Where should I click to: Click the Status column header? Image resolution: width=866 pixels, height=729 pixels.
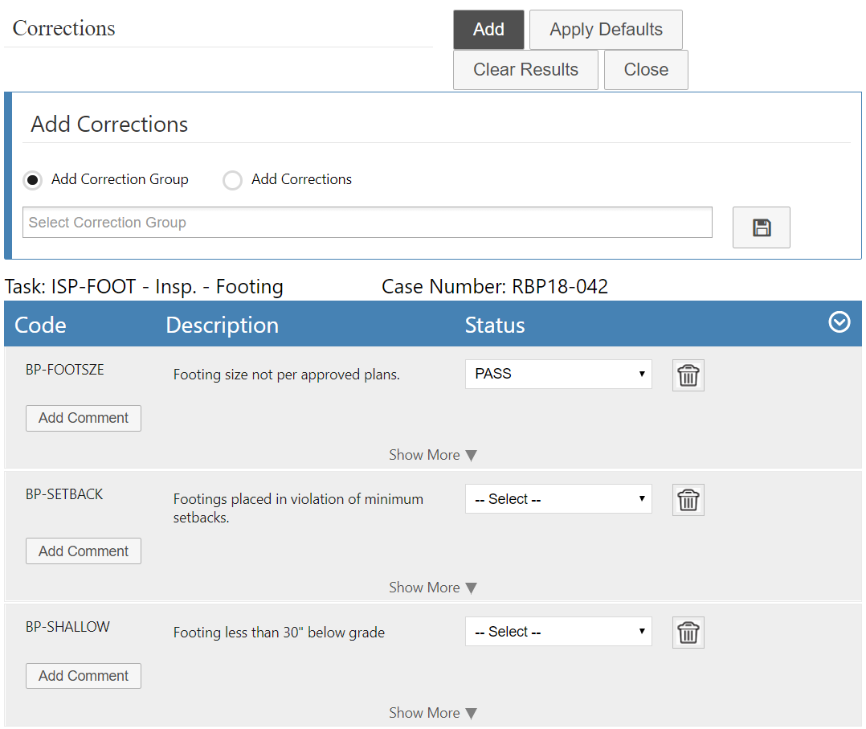(494, 325)
